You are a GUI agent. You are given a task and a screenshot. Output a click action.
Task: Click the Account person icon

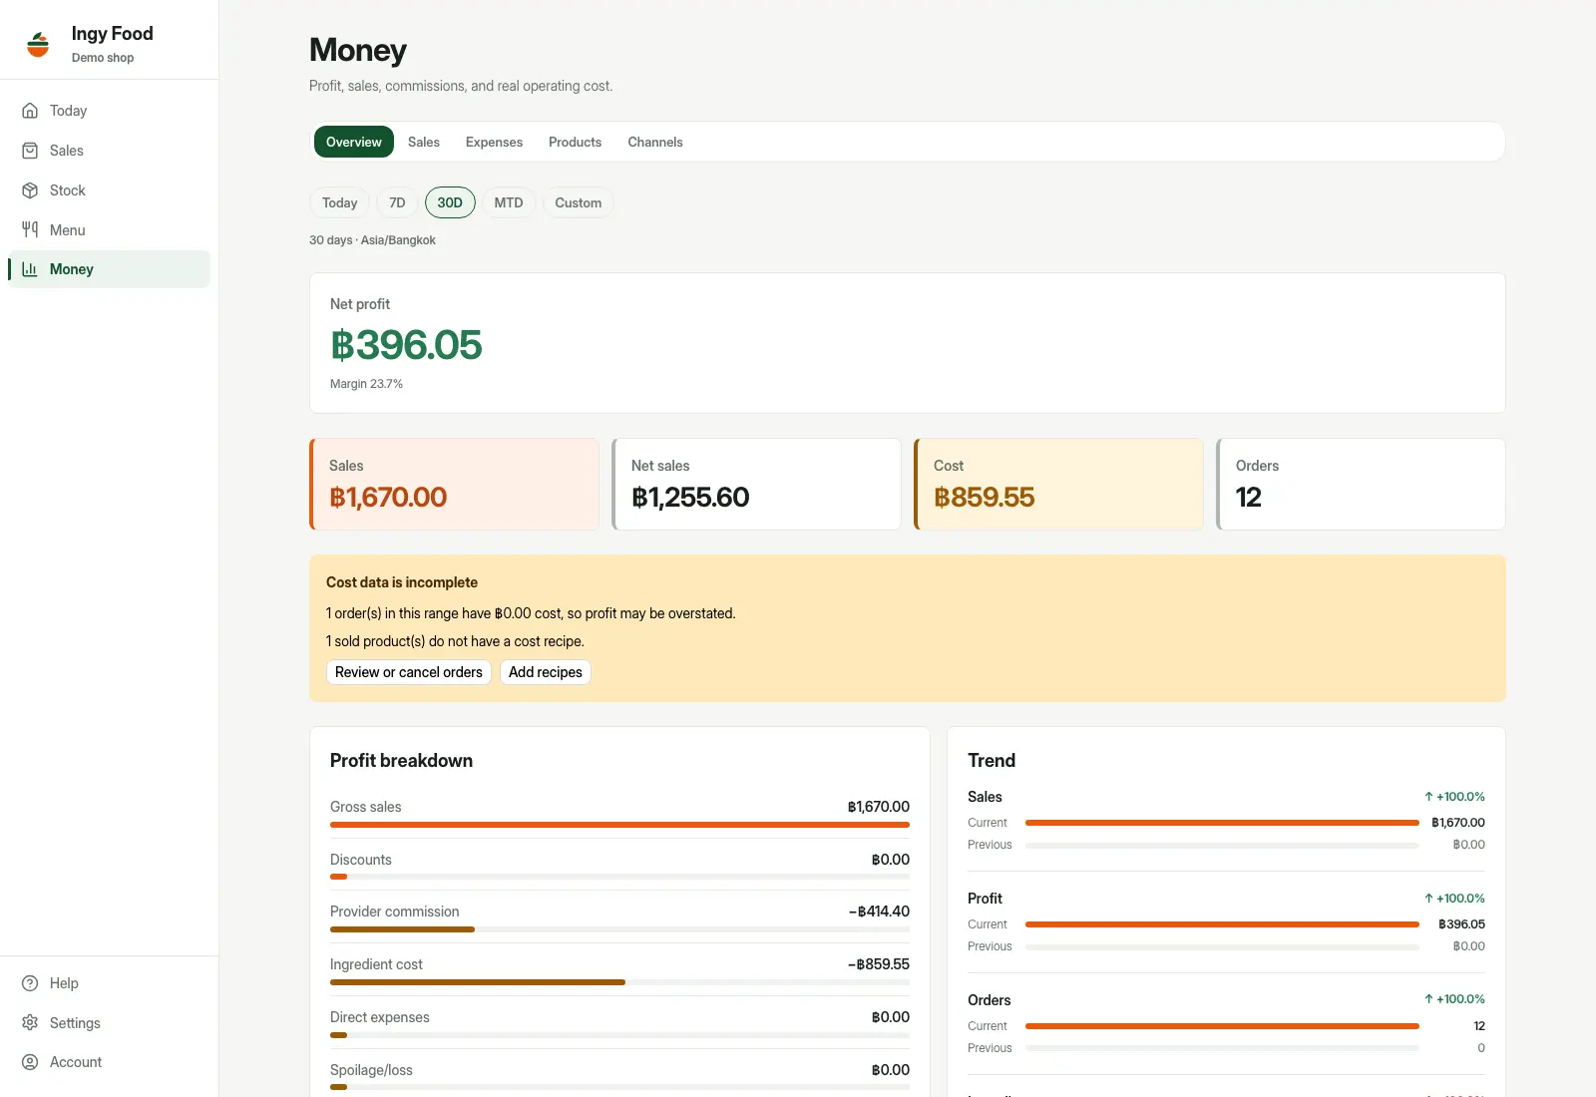coord(30,1062)
